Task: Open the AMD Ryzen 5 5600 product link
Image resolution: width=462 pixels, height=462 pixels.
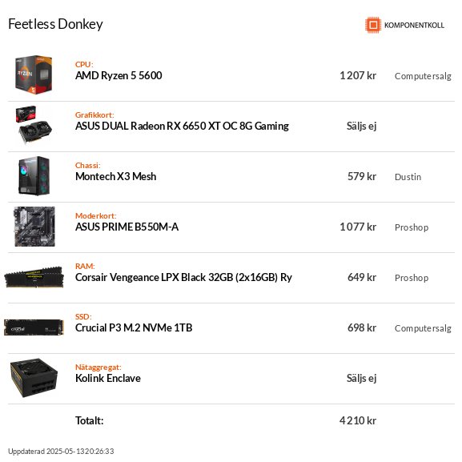Action: 119,75
